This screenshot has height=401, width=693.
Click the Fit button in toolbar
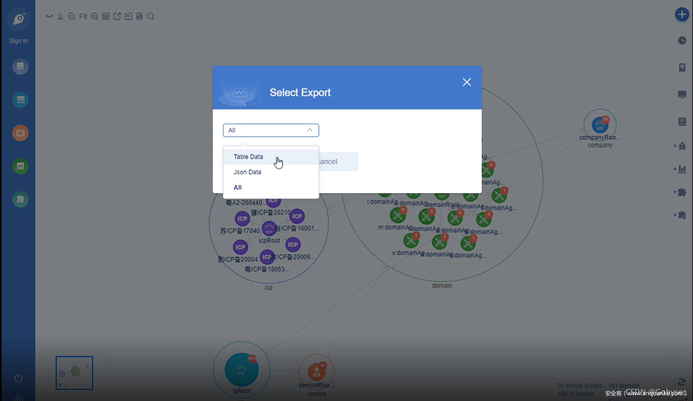[83, 16]
